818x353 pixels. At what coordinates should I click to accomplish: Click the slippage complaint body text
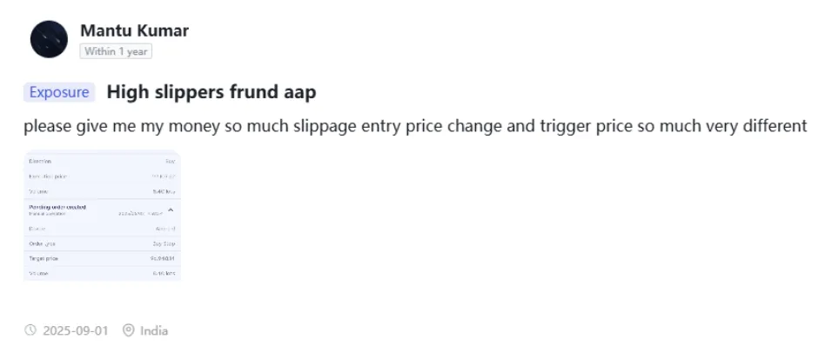(x=415, y=126)
